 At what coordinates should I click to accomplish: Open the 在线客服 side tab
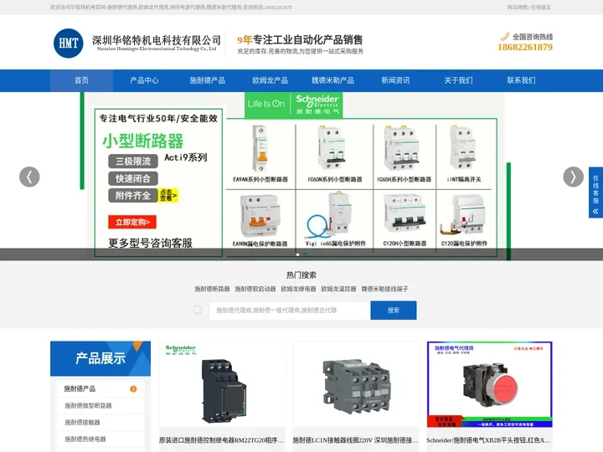pyautogui.click(x=595, y=193)
